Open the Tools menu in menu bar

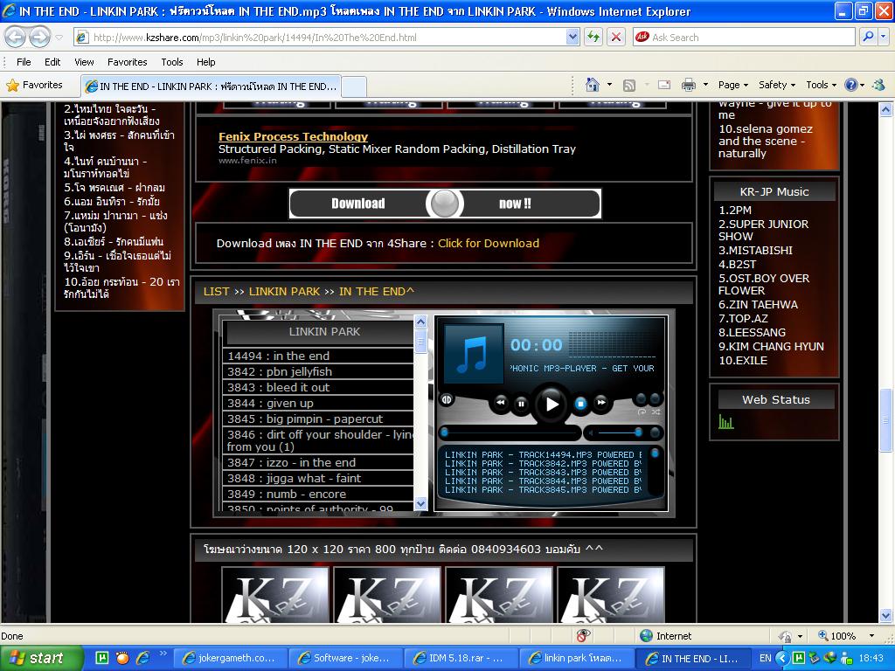(172, 62)
